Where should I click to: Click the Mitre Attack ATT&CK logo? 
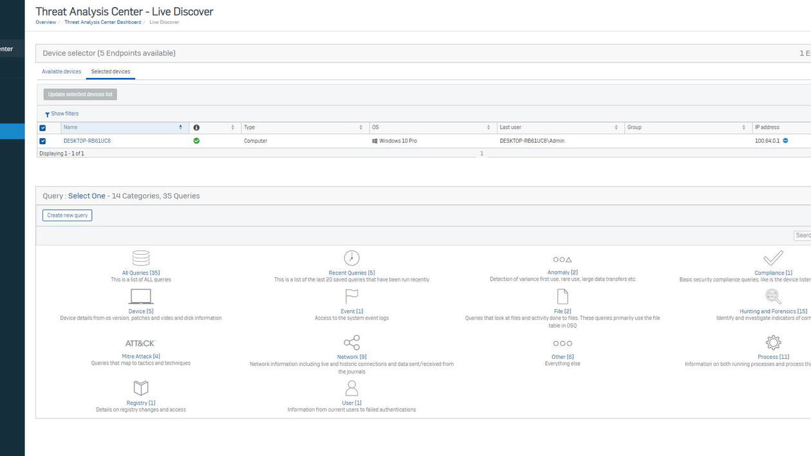(x=140, y=343)
